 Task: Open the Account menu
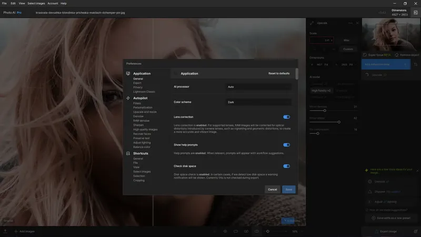click(53, 3)
